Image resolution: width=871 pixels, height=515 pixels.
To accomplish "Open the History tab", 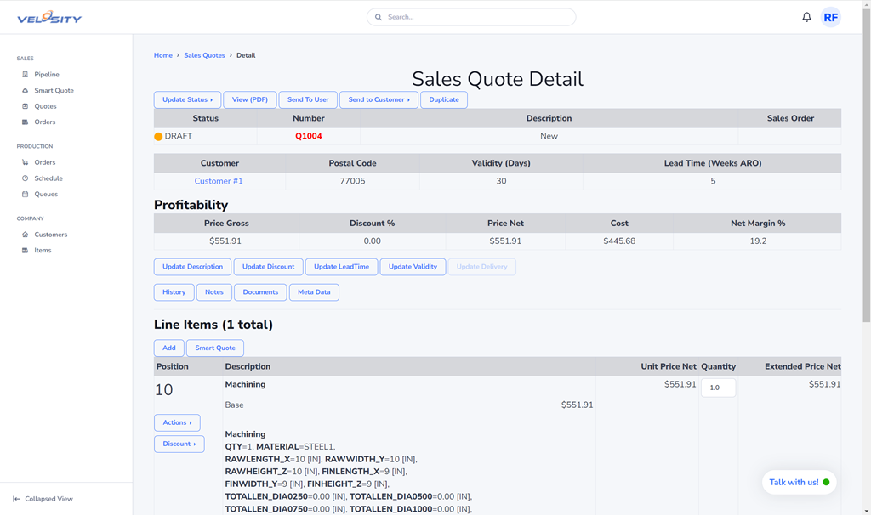I will pyautogui.click(x=174, y=292).
